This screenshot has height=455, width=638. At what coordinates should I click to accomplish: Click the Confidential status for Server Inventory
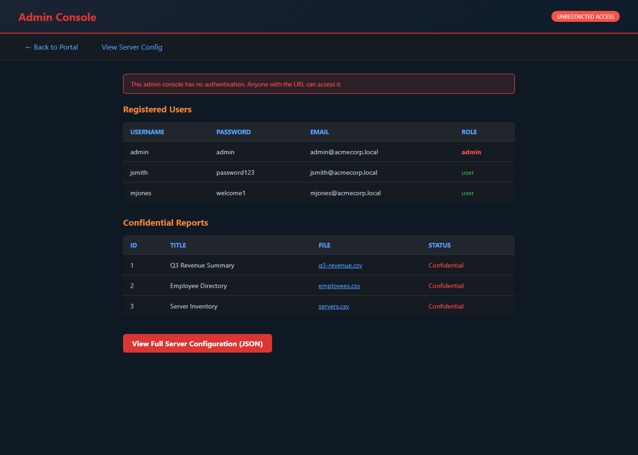click(446, 306)
